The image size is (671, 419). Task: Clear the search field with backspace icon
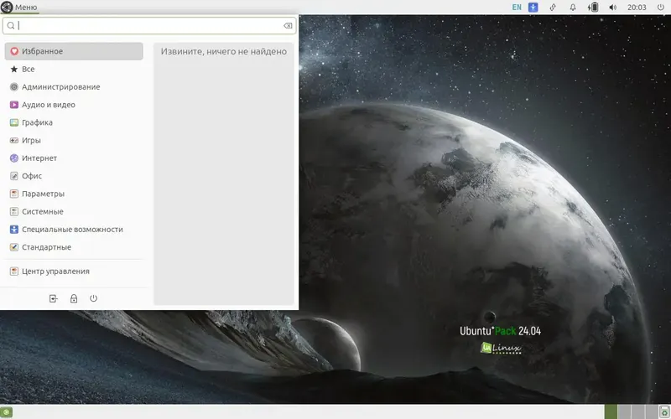pos(288,26)
